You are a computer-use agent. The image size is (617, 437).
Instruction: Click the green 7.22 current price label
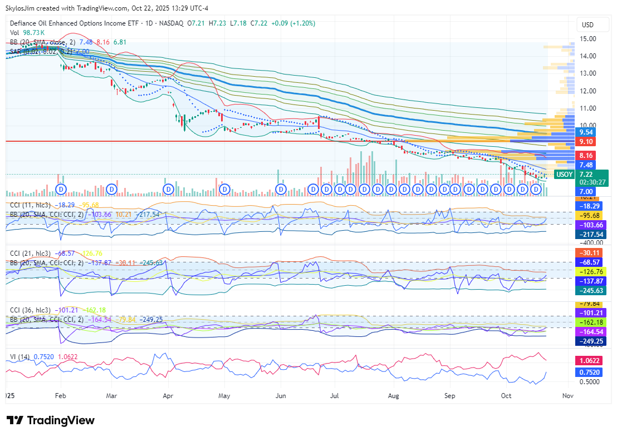point(585,174)
